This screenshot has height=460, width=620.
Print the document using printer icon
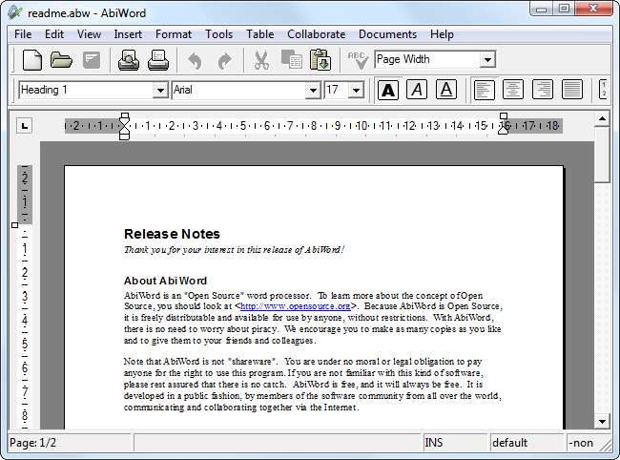(x=158, y=60)
